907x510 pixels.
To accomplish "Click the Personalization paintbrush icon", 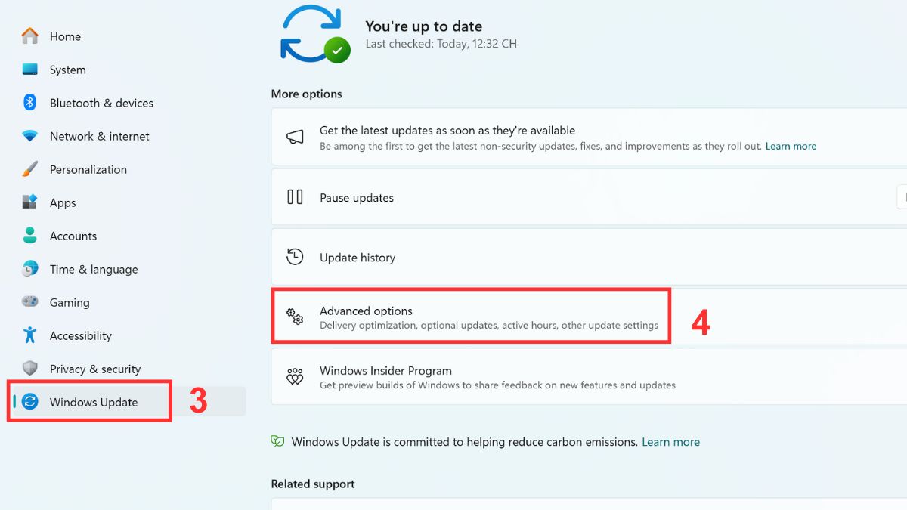I will (30, 169).
